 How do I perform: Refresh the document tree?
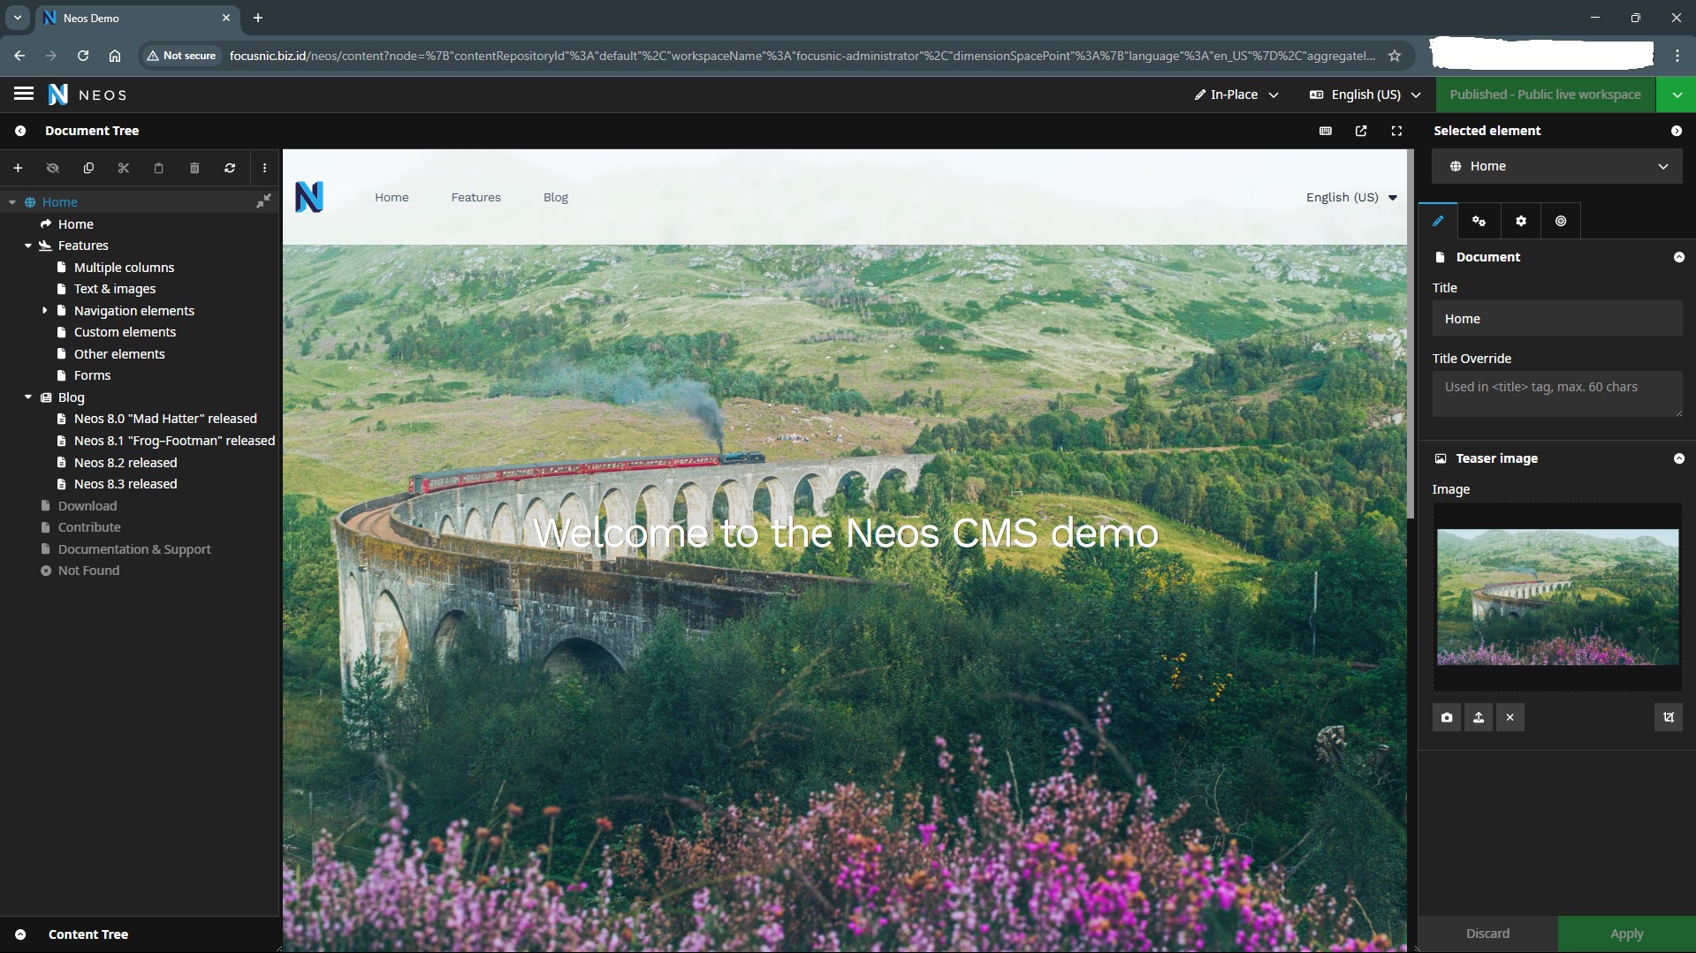pyautogui.click(x=230, y=168)
